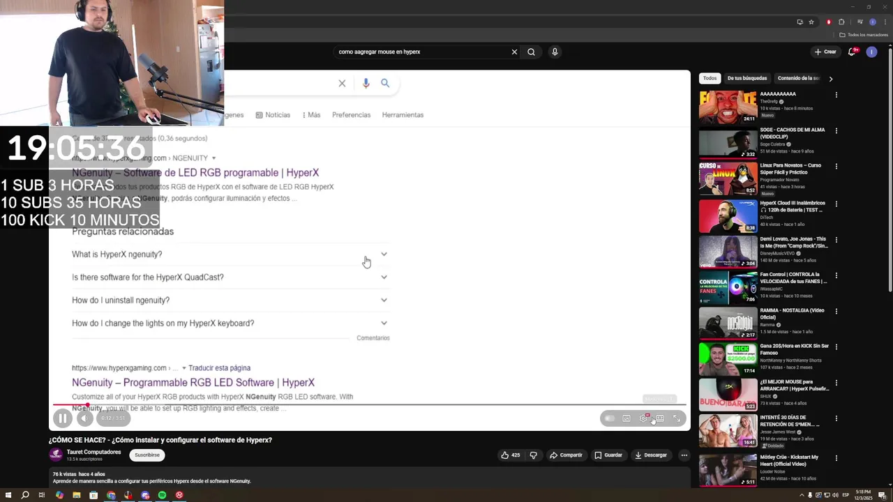Open player settings gear
This screenshot has width=893, height=502.
pyautogui.click(x=643, y=418)
